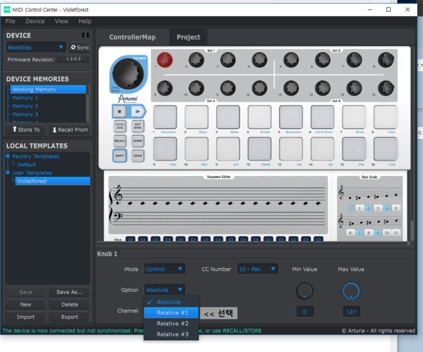Select the CHAN button on BeatStep
This screenshot has width=423, height=352.
[137, 155]
